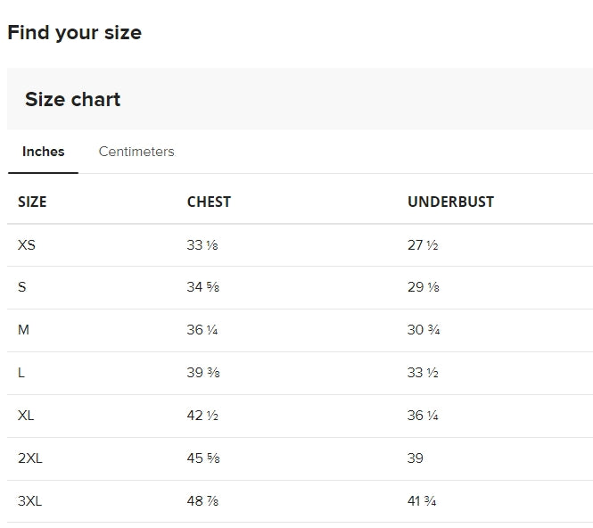Click the Find your size title
Screen dimensions: 593x528
pyautogui.click(x=75, y=32)
